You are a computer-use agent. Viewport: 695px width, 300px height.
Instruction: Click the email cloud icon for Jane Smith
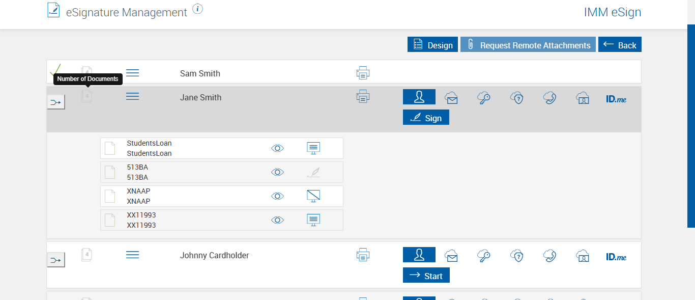451,98
